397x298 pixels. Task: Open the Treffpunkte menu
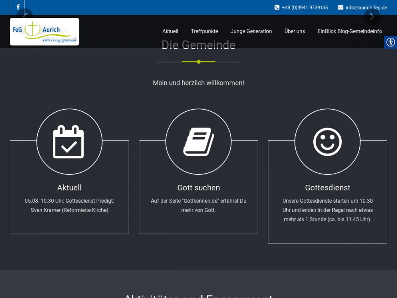coord(204,31)
